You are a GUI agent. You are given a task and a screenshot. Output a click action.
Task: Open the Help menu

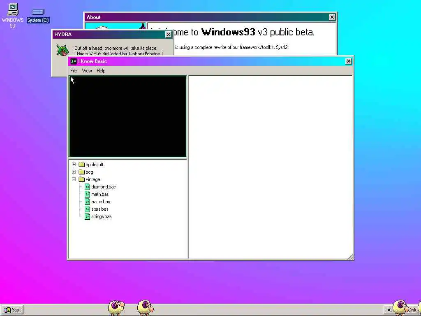101,71
